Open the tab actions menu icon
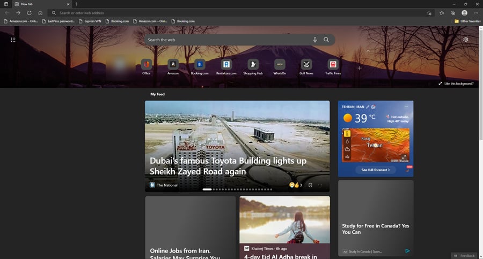Image resolution: width=483 pixels, height=259 pixels. [x=6, y=4]
